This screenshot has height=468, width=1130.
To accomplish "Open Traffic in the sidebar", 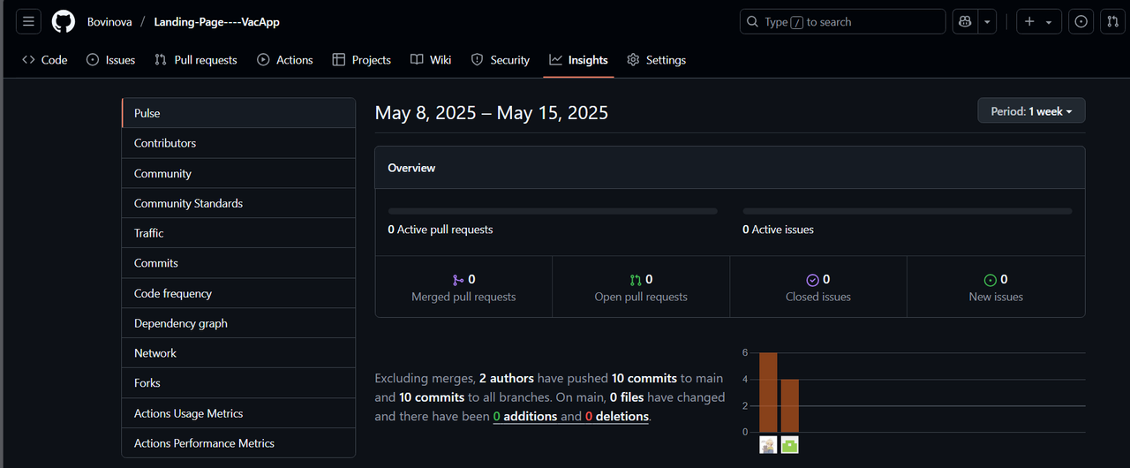I will point(238,233).
